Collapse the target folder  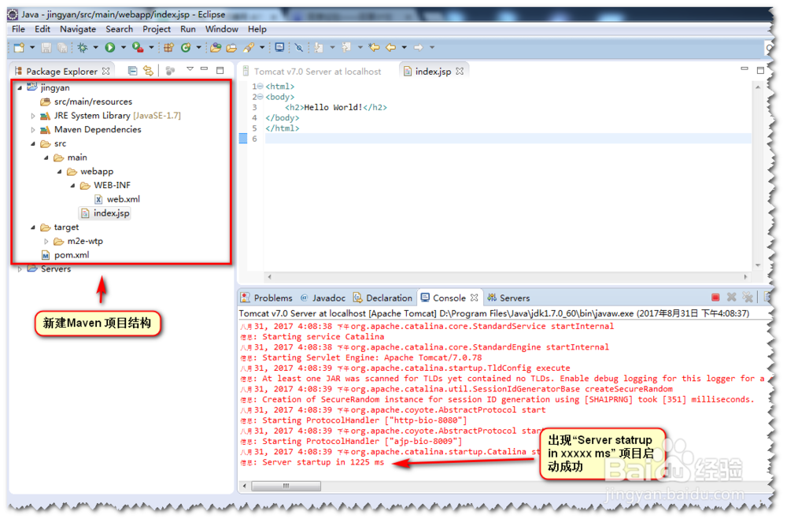point(33,228)
